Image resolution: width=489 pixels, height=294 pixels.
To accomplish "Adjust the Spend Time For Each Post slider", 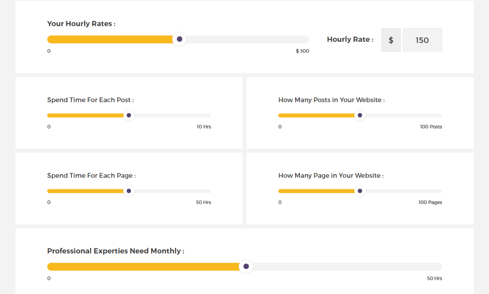I will 128,115.
